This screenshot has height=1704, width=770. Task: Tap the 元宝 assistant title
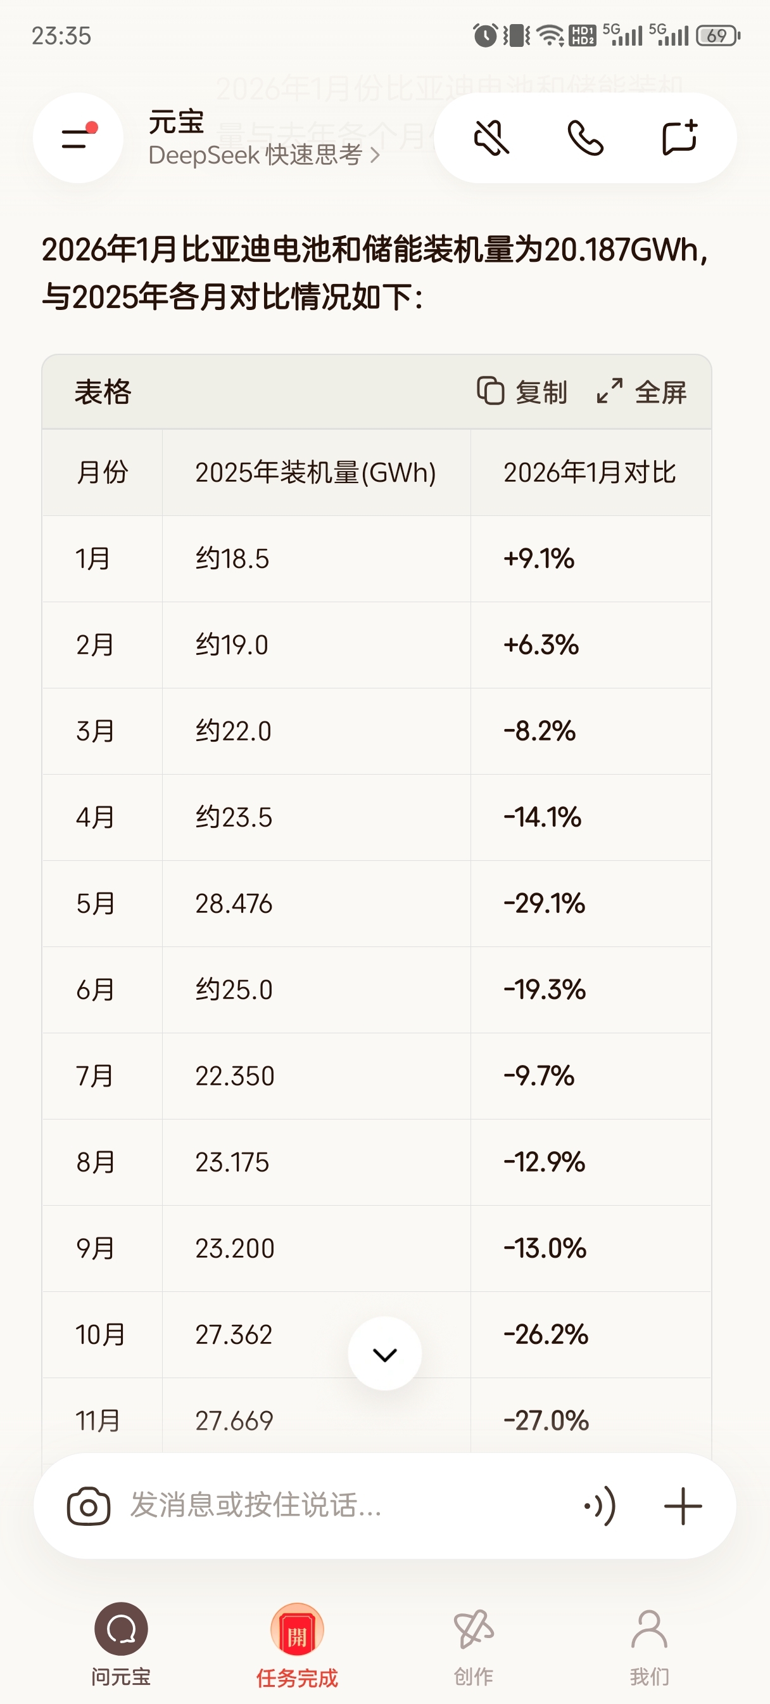click(x=177, y=122)
